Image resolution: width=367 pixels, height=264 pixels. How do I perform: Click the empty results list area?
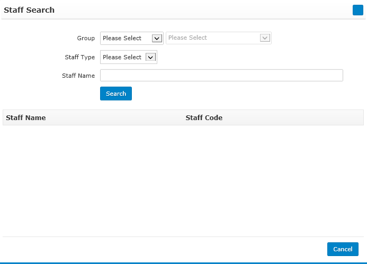tap(183, 181)
